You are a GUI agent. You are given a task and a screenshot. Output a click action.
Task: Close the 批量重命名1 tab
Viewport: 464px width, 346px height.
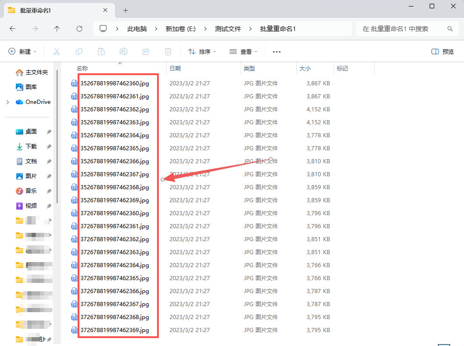(x=105, y=10)
